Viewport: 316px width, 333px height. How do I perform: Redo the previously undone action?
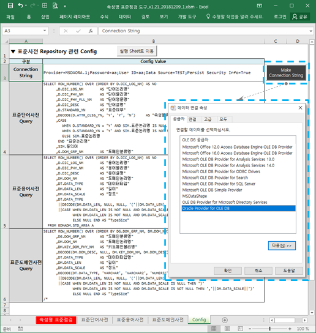click(x=32, y=6)
